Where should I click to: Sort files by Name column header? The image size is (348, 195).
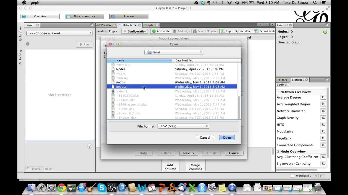point(139,60)
